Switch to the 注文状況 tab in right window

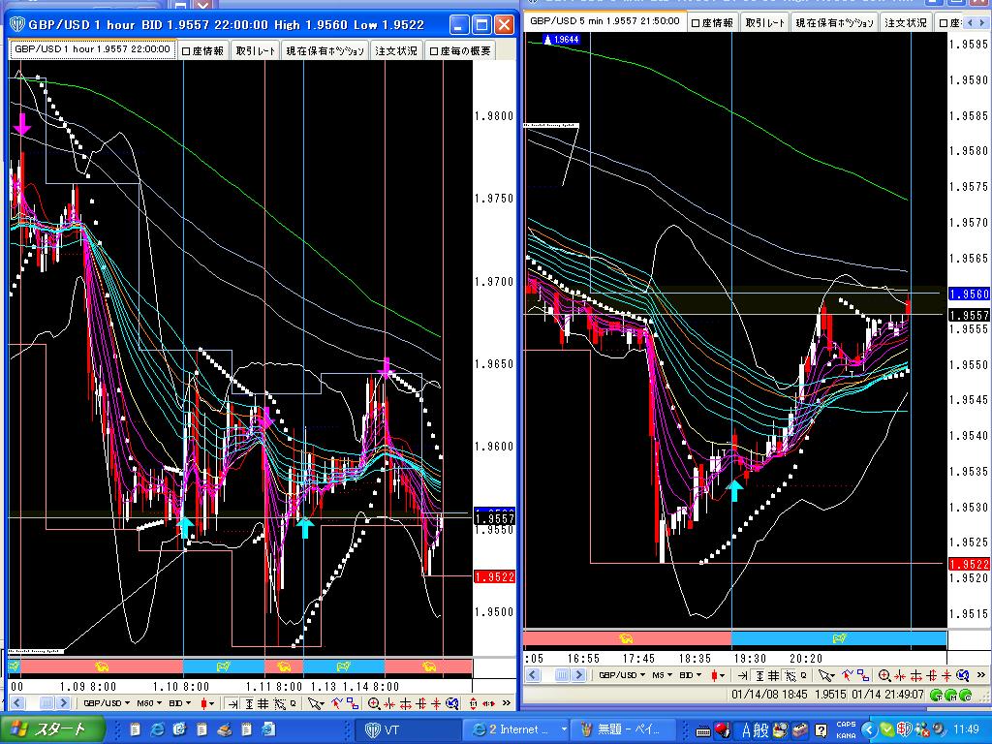point(906,23)
